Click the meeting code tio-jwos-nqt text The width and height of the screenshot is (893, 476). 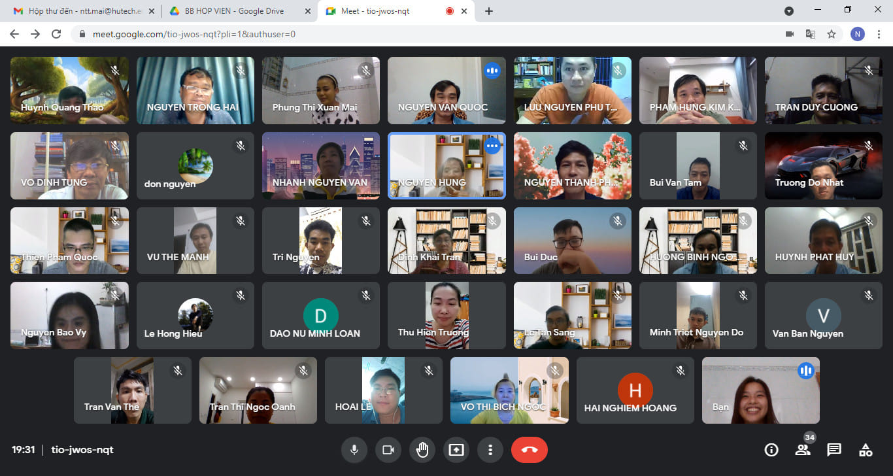click(82, 450)
